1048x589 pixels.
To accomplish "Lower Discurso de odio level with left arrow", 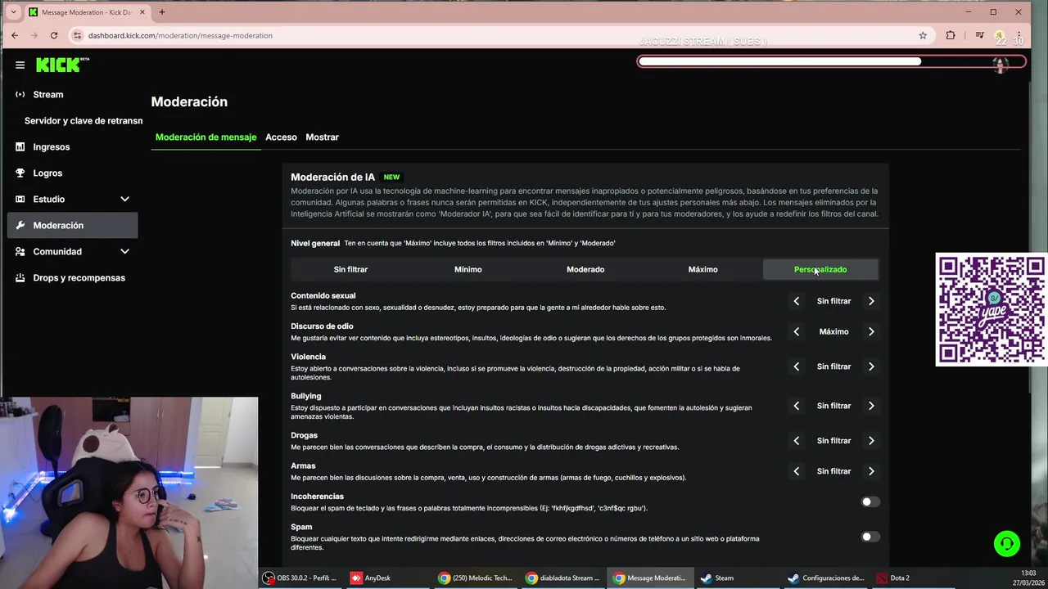I will (x=796, y=331).
